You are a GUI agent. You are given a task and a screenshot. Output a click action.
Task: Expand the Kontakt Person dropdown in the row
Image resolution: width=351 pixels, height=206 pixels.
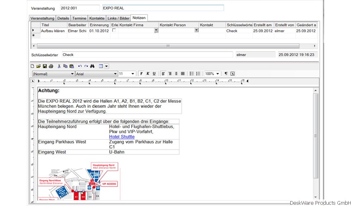click(x=196, y=30)
